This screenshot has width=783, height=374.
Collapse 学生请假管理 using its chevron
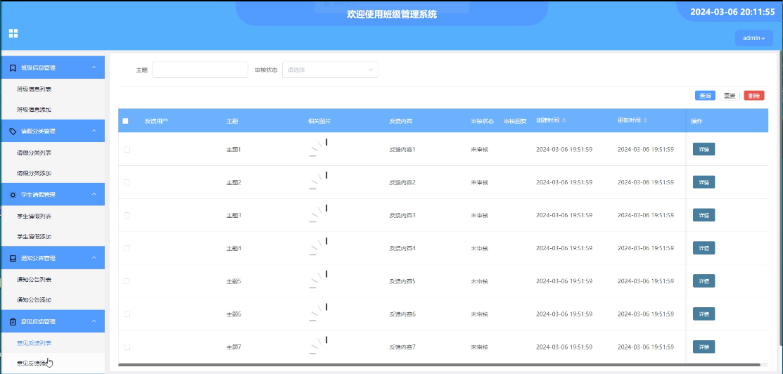point(94,194)
